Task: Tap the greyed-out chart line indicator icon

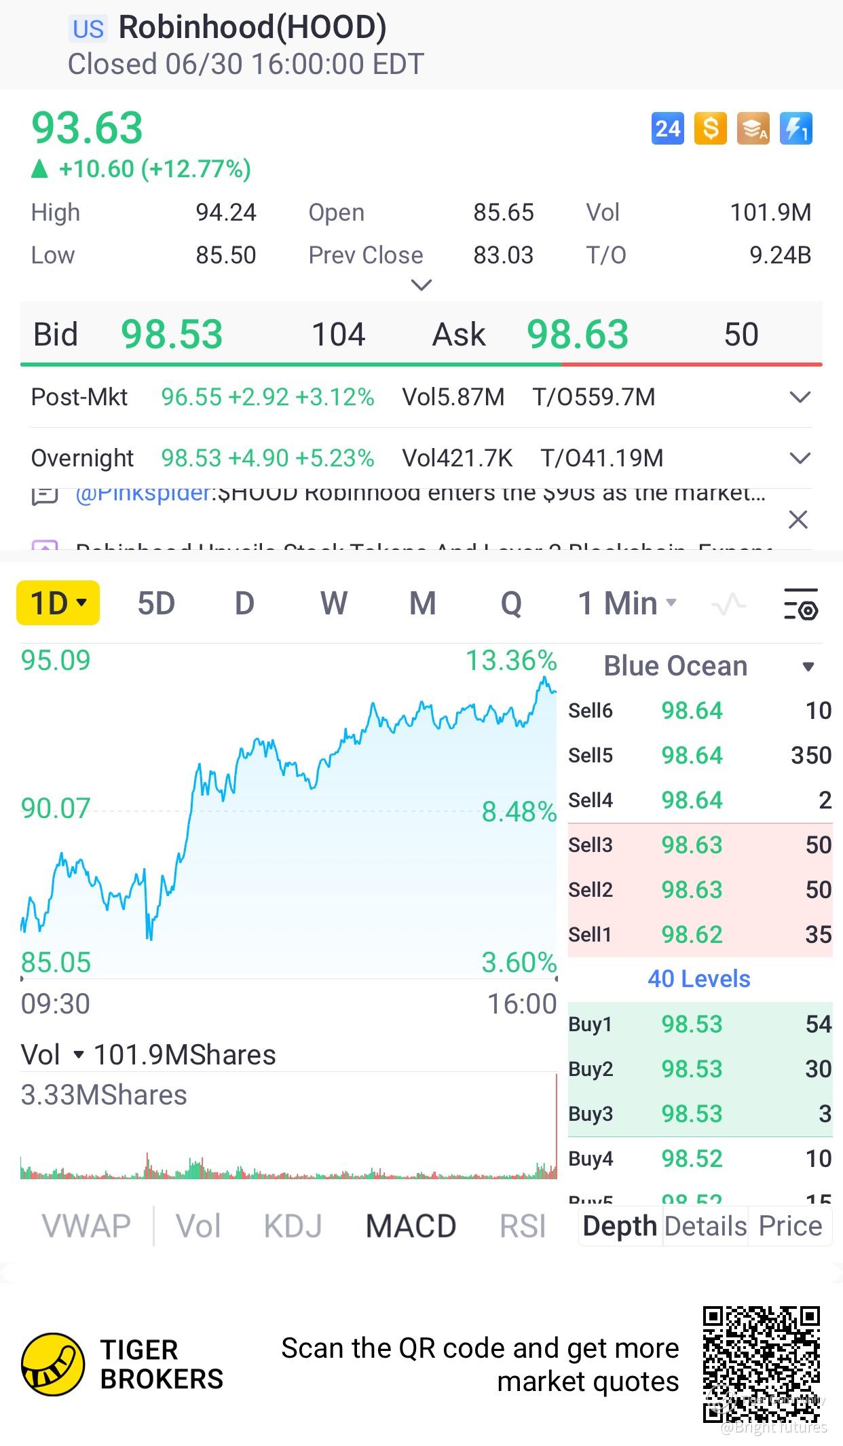Action: coord(728,604)
